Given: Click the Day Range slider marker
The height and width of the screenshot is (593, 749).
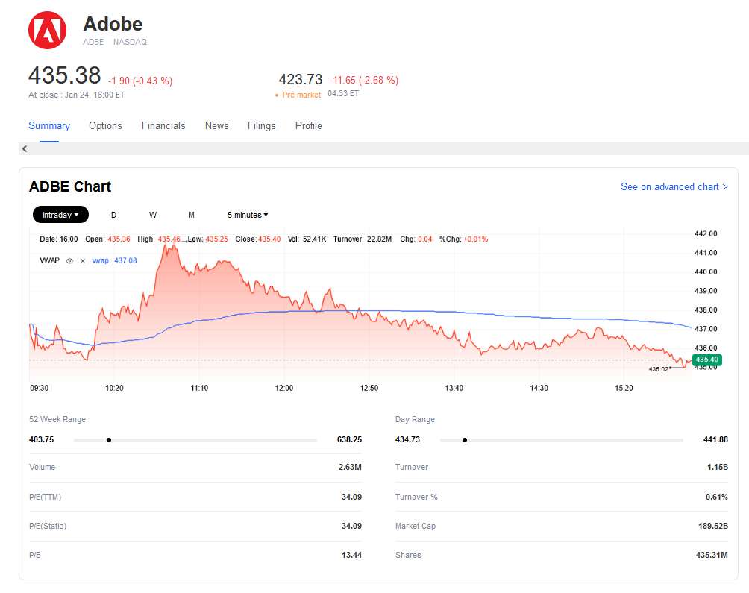Looking at the screenshot, I should 465,440.
